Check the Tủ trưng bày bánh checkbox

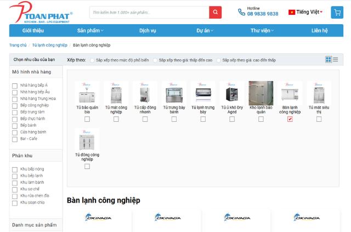[174, 119]
